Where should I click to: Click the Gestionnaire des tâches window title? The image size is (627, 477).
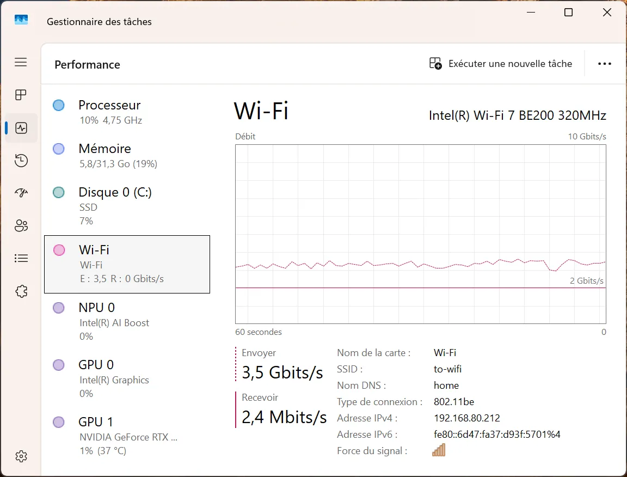[x=99, y=22]
